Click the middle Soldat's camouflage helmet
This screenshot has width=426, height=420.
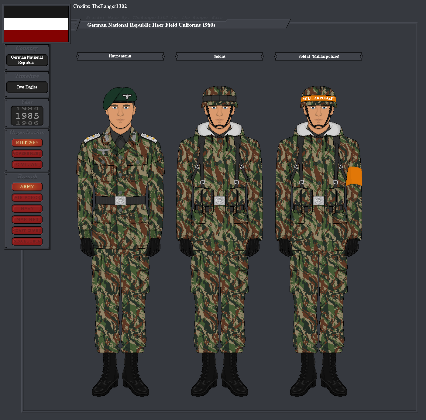219,97
